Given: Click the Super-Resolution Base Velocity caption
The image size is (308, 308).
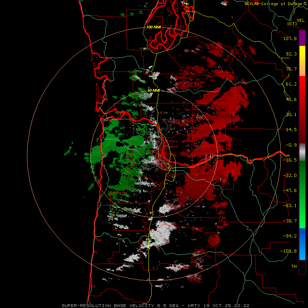Looking at the screenshot, I should pos(155,306).
